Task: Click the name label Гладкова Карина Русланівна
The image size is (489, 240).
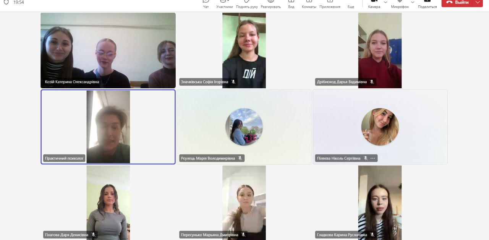Action: point(342,235)
